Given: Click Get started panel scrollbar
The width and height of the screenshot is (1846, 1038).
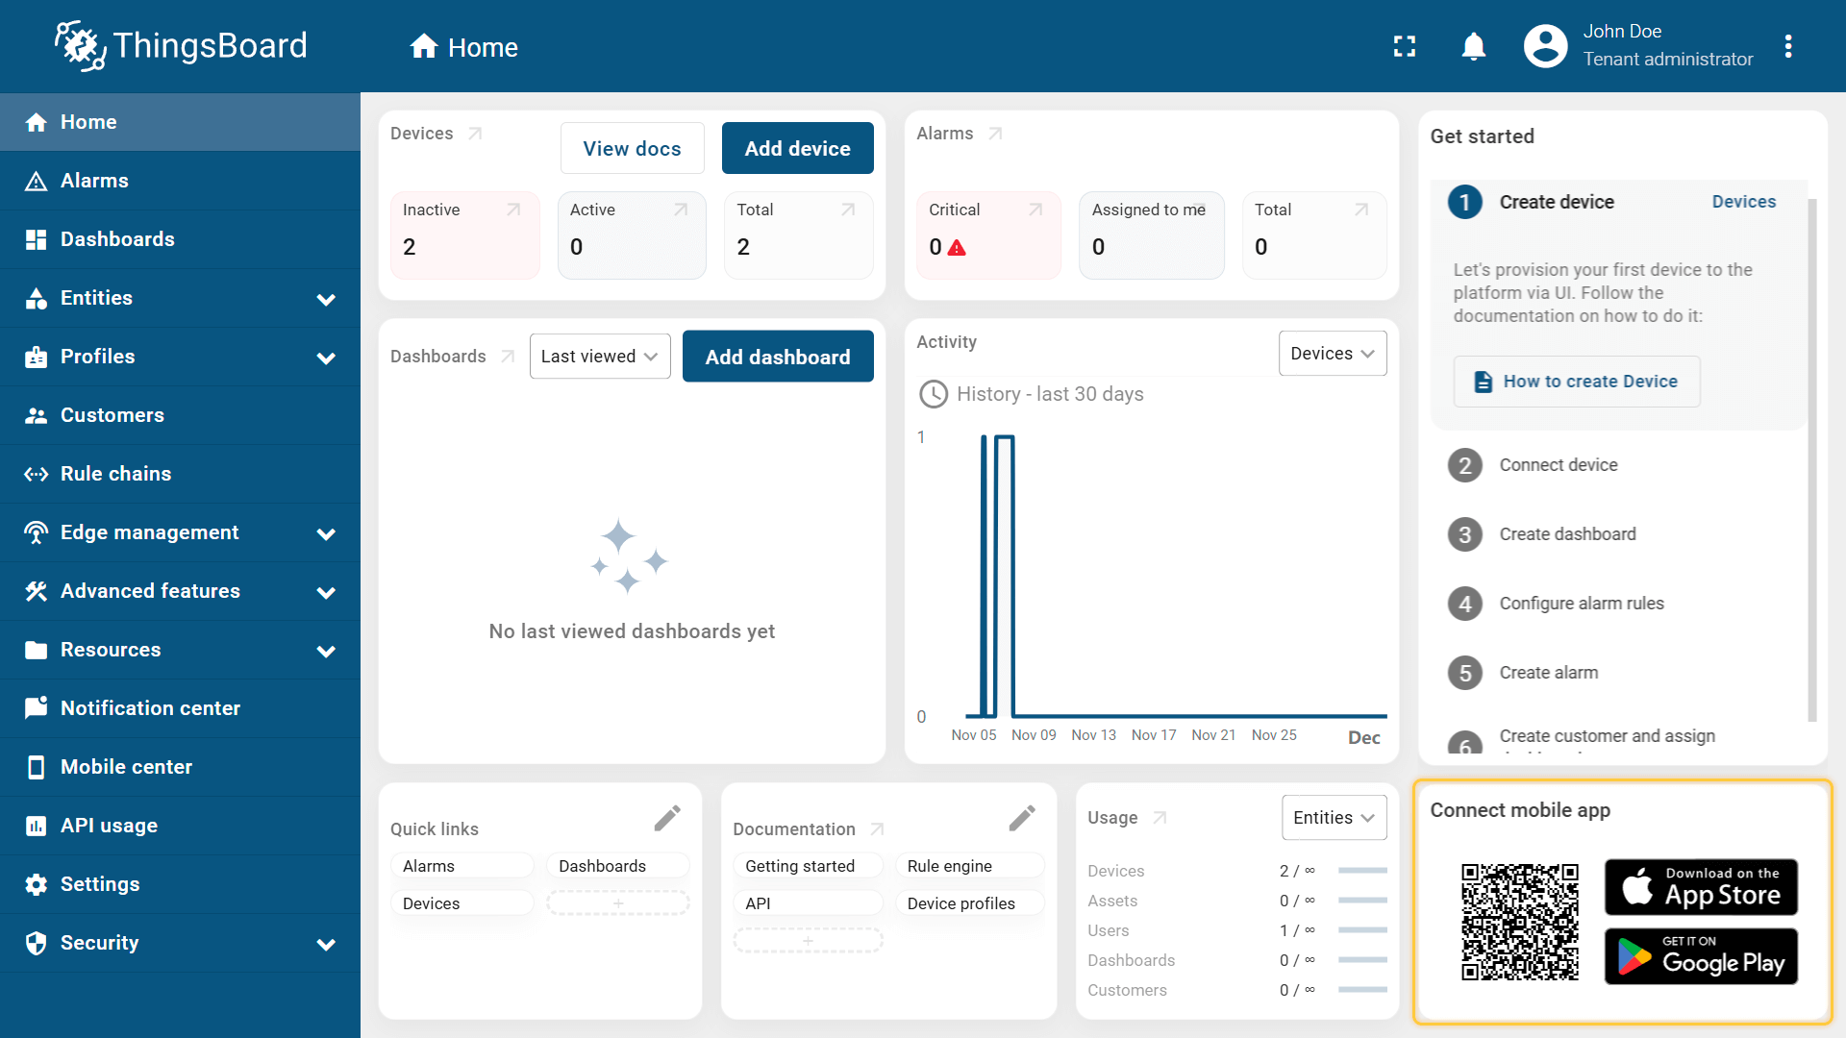Looking at the screenshot, I should click(x=1811, y=461).
